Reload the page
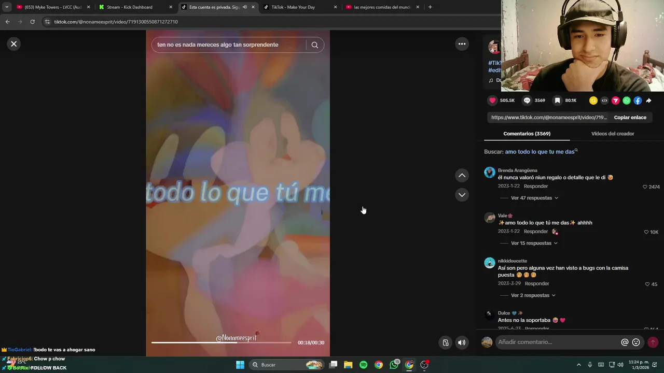The height and width of the screenshot is (373, 664). pos(32,22)
